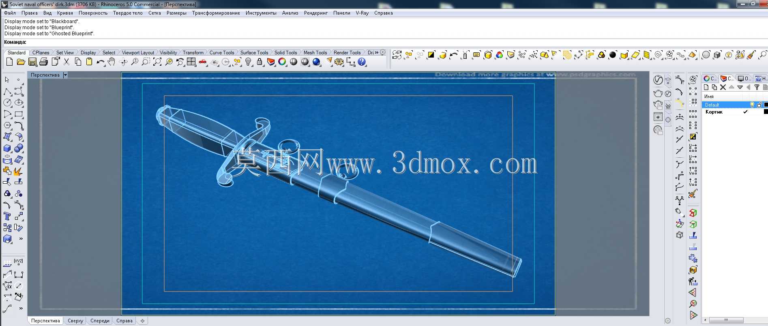Select the Polyline tool in left sidebar

tap(7, 92)
